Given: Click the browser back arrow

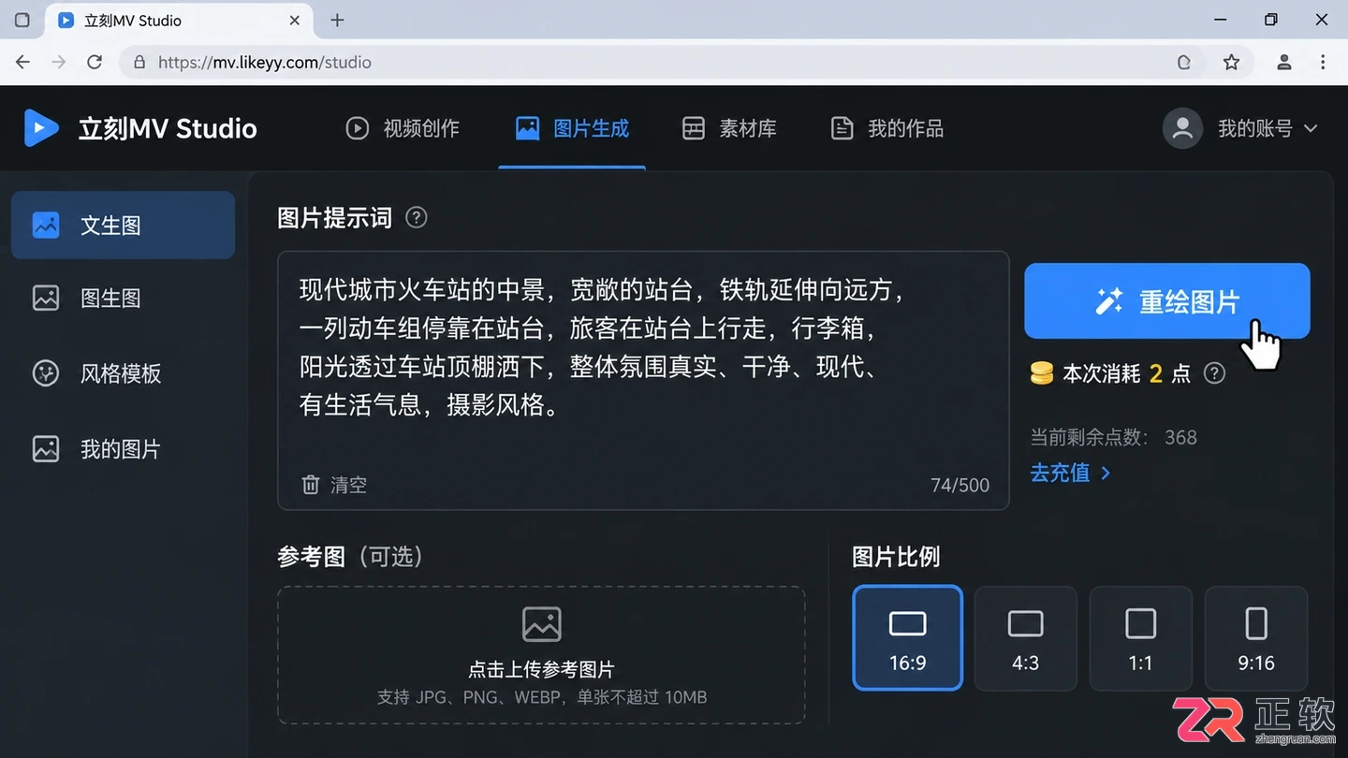Looking at the screenshot, I should (x=23, y=62).
